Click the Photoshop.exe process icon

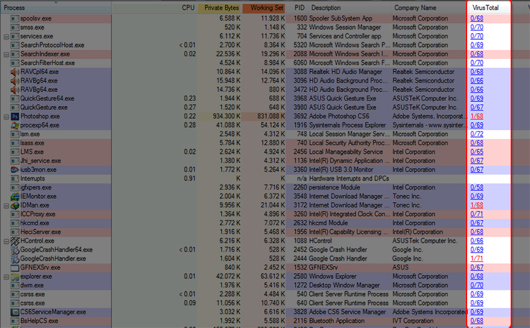(x=15, y=117)
